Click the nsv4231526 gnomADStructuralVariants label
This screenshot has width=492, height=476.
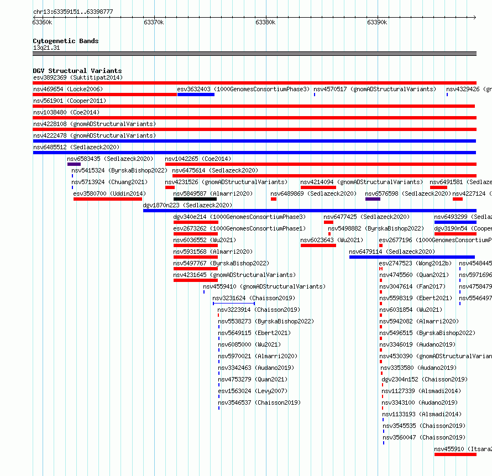point(226,182)
